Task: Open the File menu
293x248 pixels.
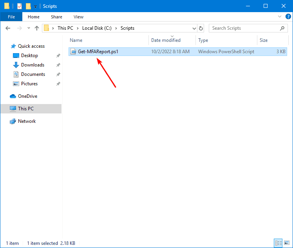Action: click(x=11, y=17)
